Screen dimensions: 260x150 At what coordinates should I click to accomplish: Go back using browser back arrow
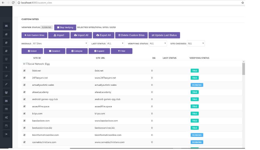3,3
